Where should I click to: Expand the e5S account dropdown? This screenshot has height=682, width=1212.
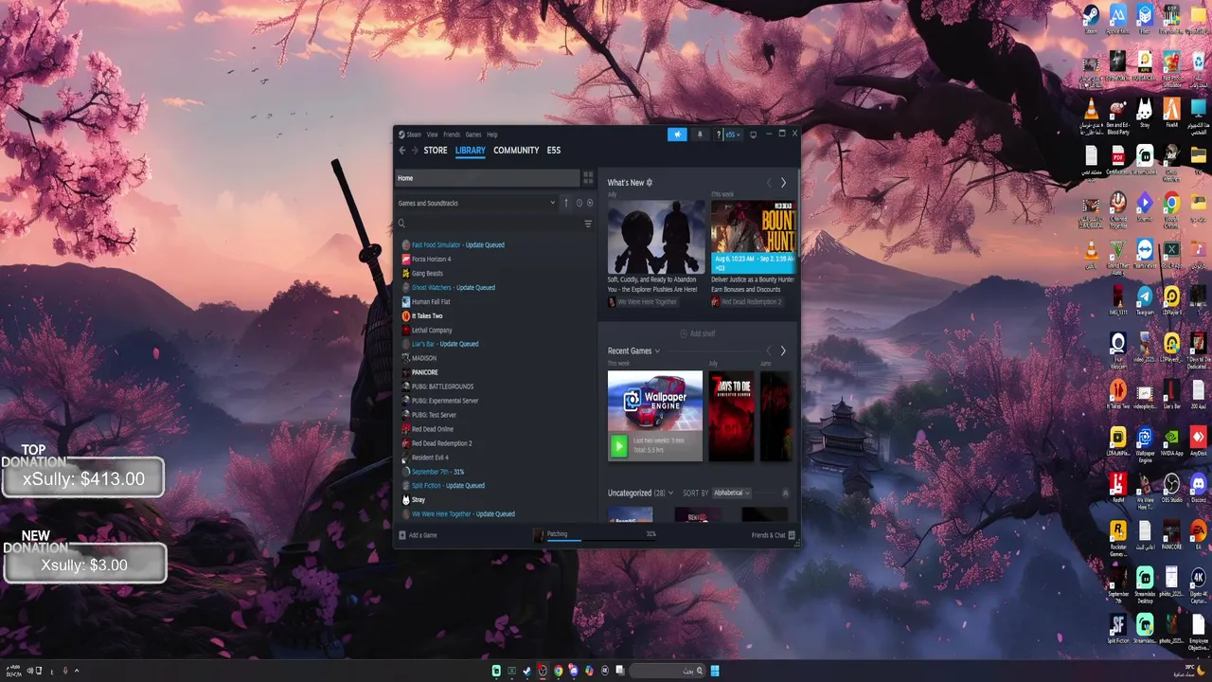click(x=734, y=135)
